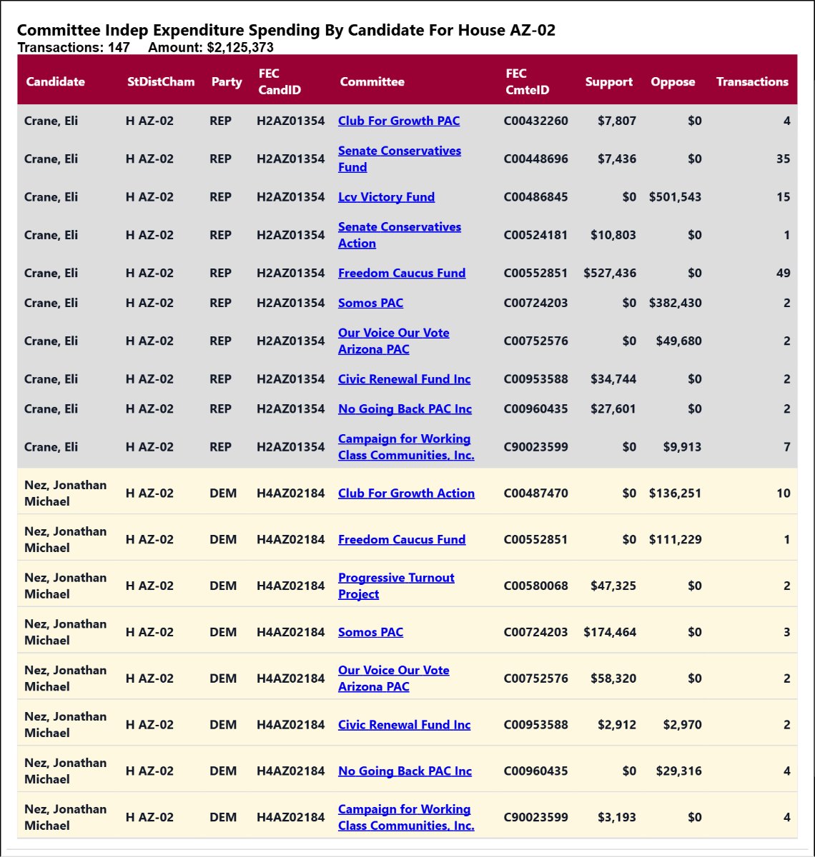Viewport: 815px width, 857px height.
Task: Select committee ID C00448696
Action: coord(536,159)
